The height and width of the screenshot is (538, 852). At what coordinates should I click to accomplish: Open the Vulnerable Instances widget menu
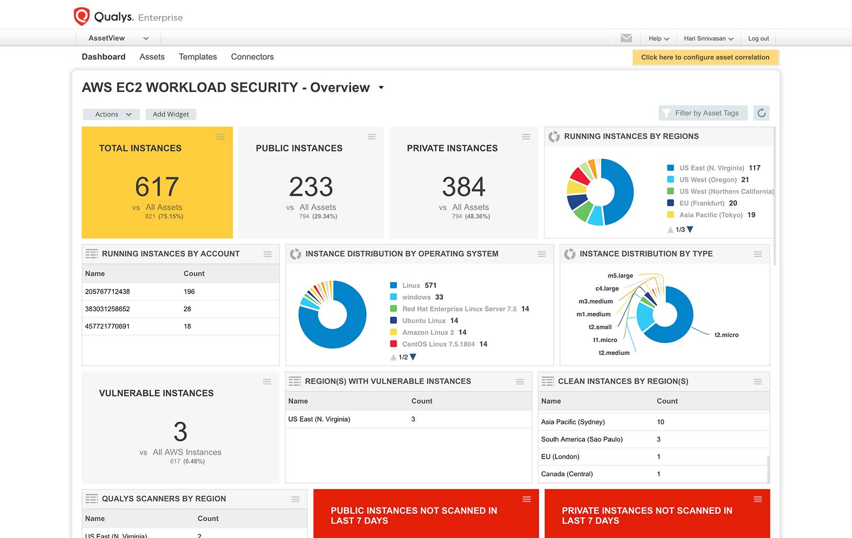[267, 382]
